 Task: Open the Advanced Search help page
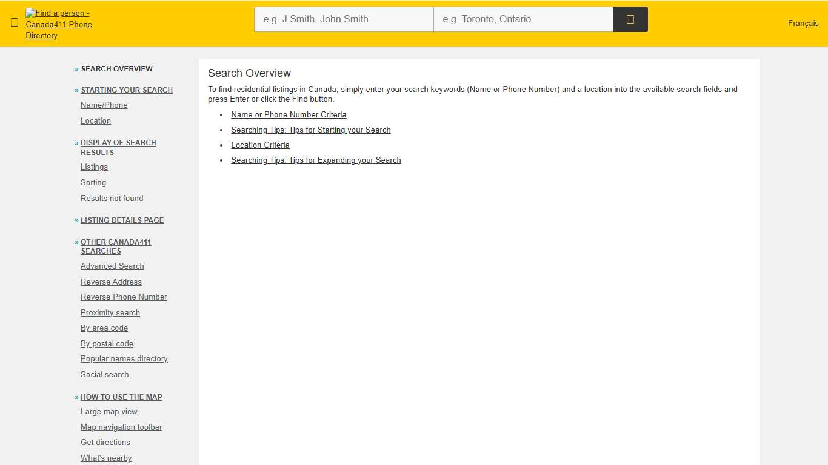pos(112,266)
